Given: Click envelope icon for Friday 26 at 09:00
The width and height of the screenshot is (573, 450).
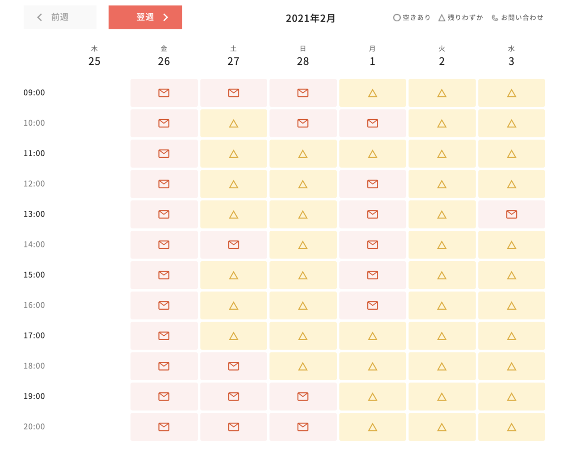Looking at the screenshot, I should pyautogui.click(x=164, y=93).
